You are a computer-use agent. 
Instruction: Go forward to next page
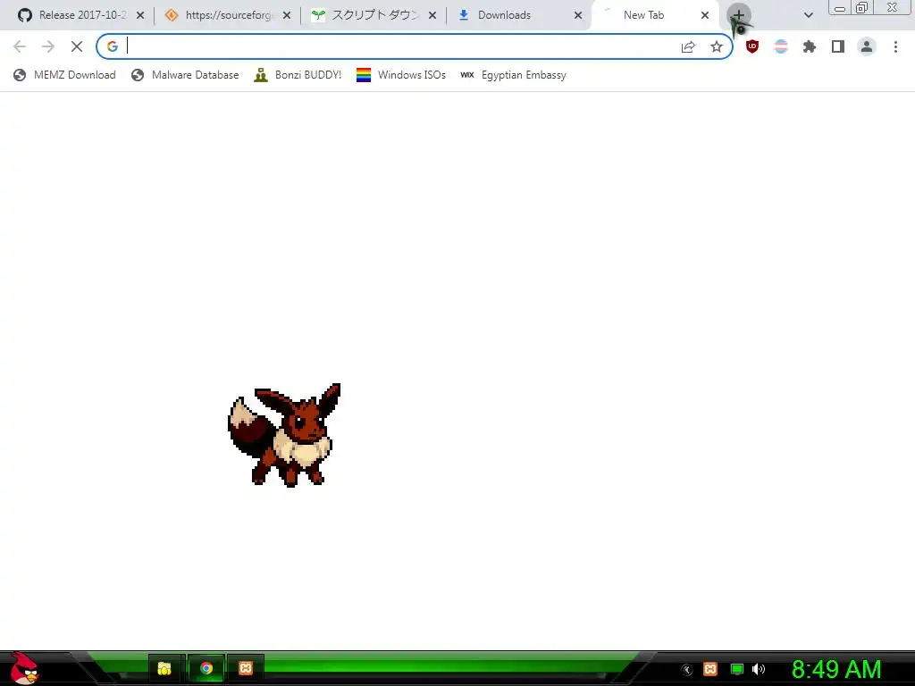48,46
